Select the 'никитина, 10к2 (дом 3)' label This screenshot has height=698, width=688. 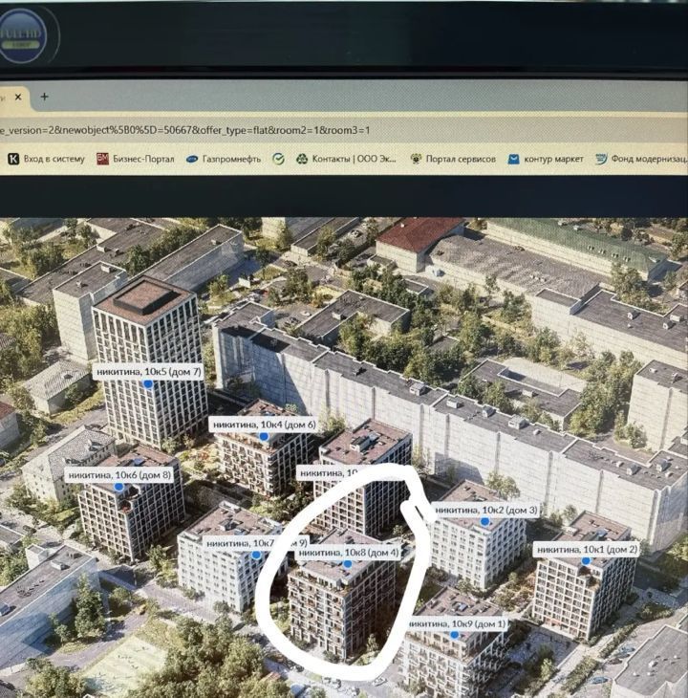click(485, 511)
